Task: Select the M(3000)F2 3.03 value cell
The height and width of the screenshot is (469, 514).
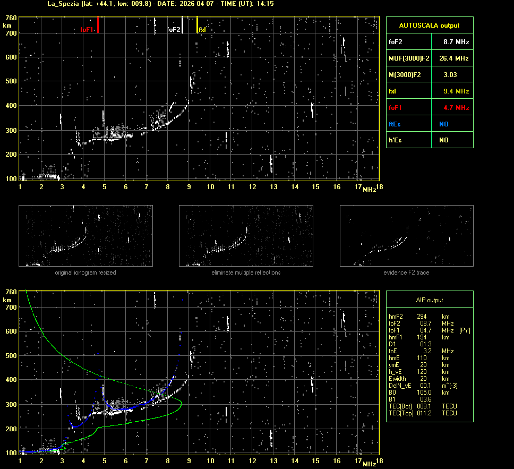Action: (x=450, y=75)
